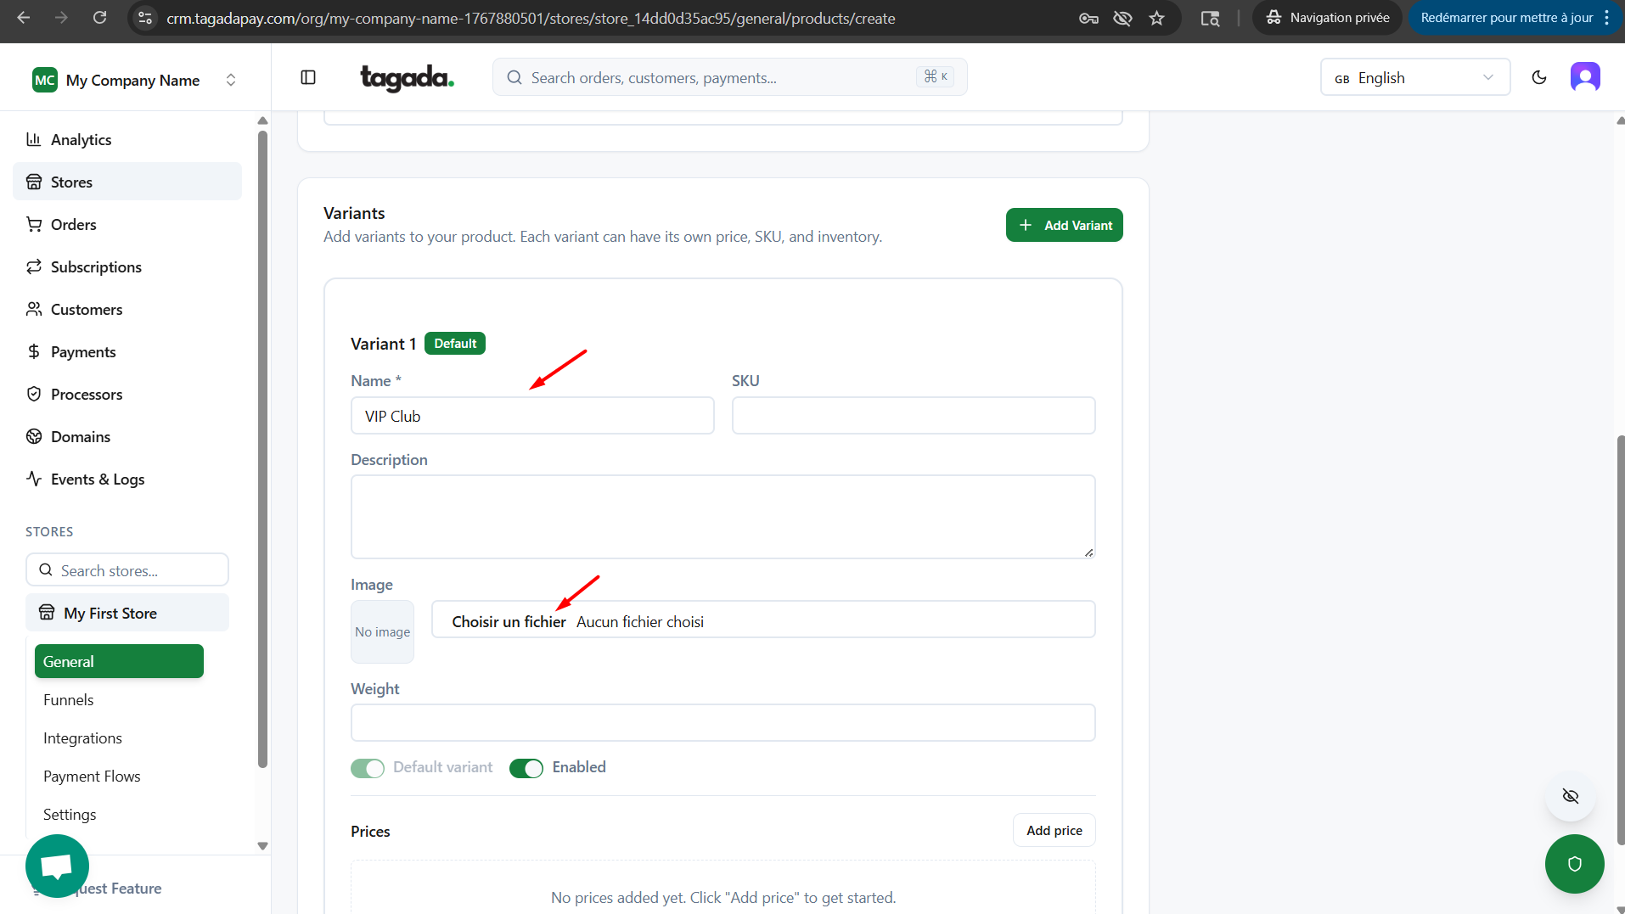Click the tagada logo

[407, 78]
